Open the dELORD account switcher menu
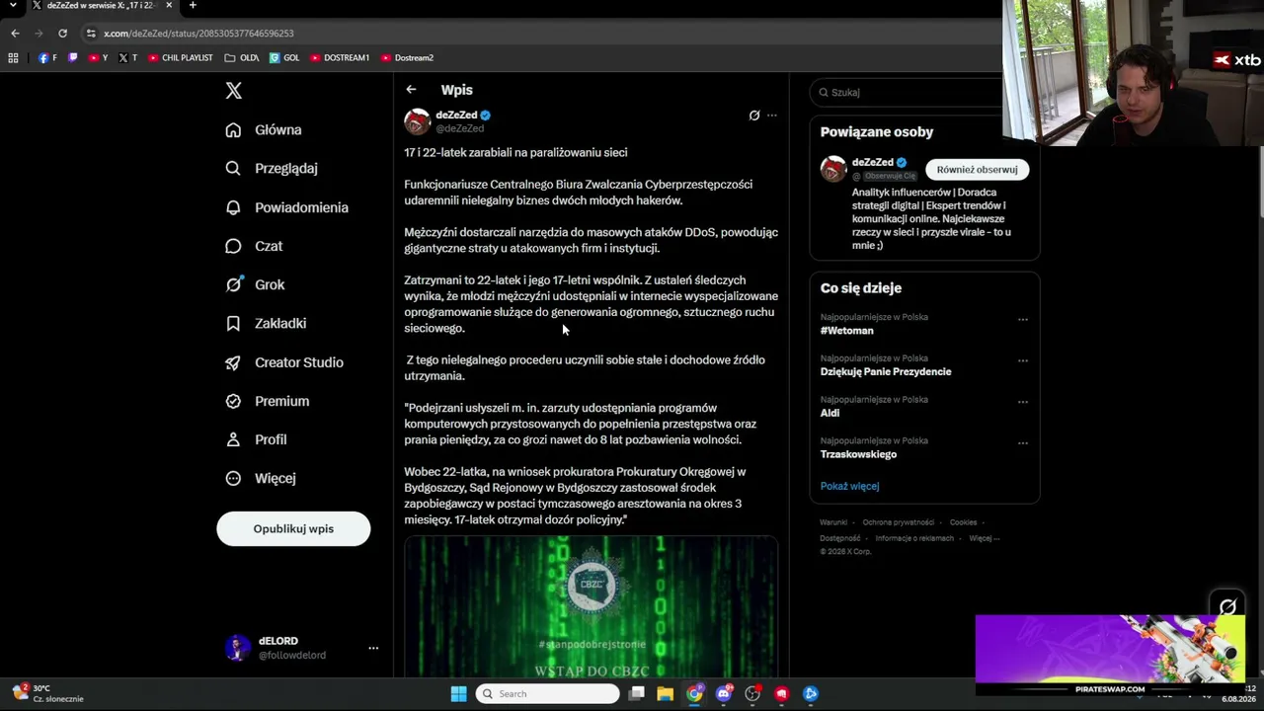The height and width of the screenshot is (711, 1264). point(373,648)
